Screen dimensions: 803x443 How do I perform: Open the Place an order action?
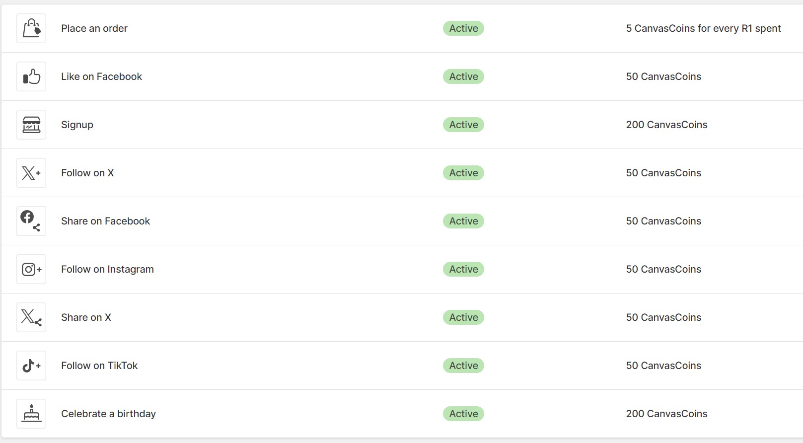(94, 28)
